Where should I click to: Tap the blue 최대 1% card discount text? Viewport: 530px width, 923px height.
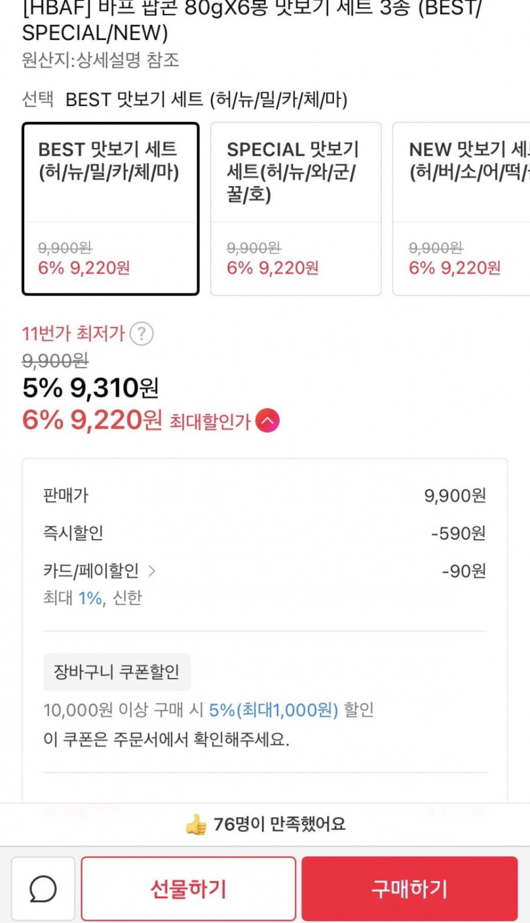click(90, 598)
